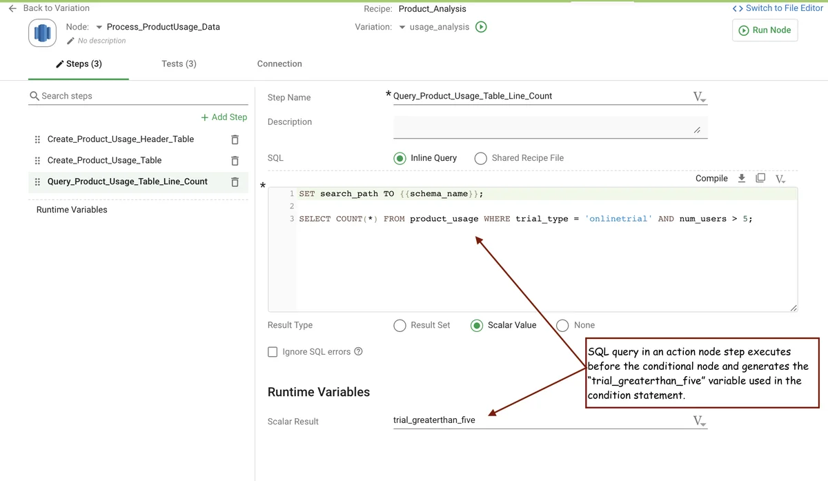The image size is (828, 481).
Task: Choose the Result Set radio option
Action: [x=400, y=326]
